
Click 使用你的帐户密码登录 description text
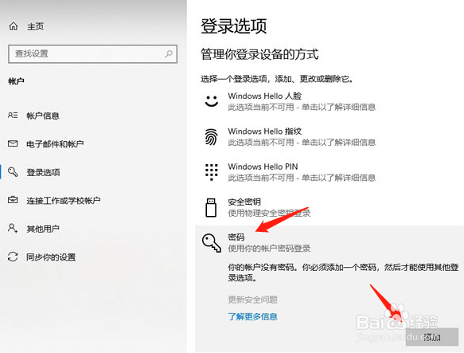click(x=269, y=249)
